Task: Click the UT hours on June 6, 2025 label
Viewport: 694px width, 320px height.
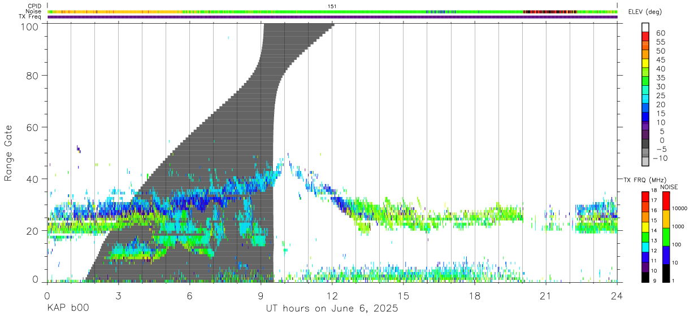Action: click(332, 309)
